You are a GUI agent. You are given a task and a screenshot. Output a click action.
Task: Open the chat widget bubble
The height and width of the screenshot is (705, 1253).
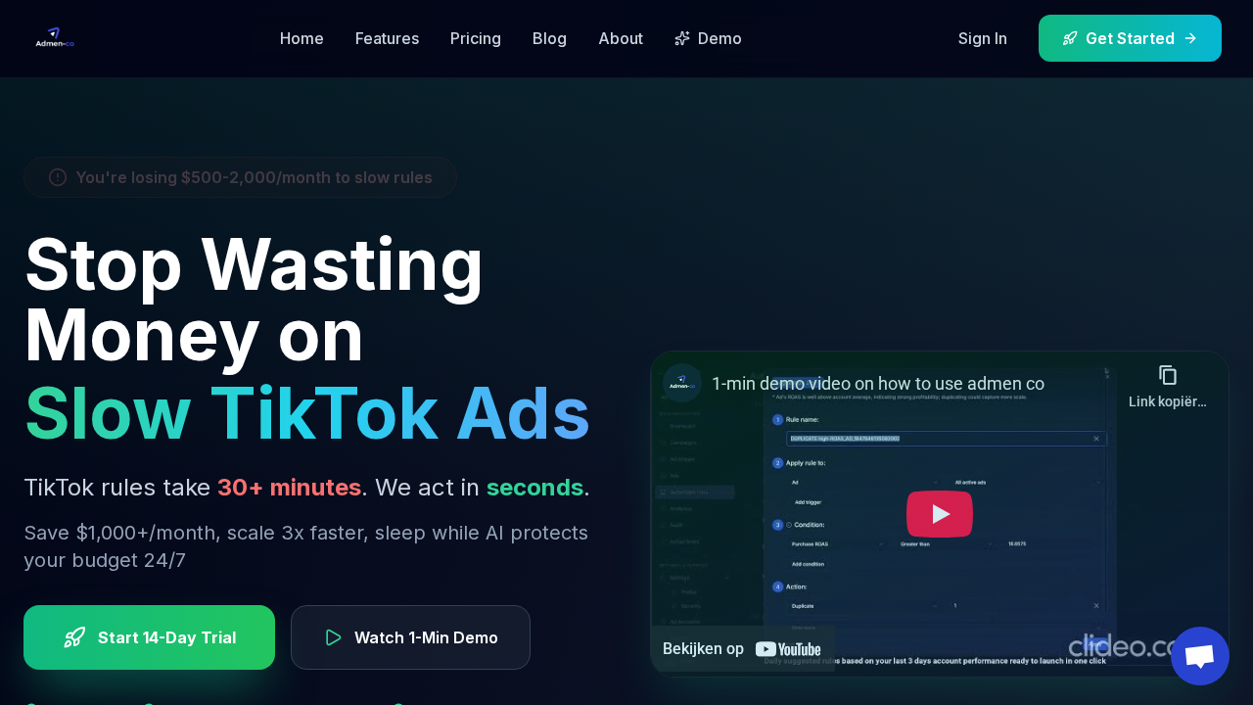[x=1199, y=655]
